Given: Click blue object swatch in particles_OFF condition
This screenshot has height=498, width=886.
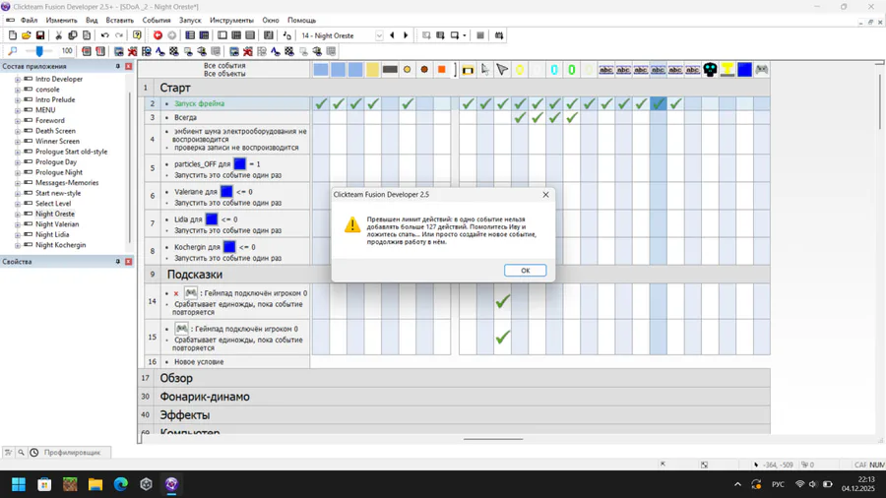Looking at the screenshot, I should tap(240, 163).
